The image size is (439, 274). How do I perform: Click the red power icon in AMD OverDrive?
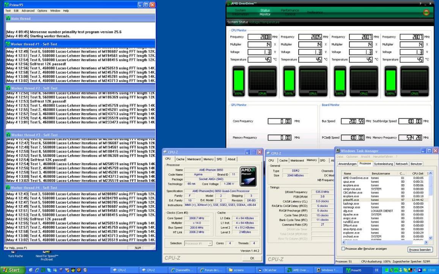tap(426, 12)
